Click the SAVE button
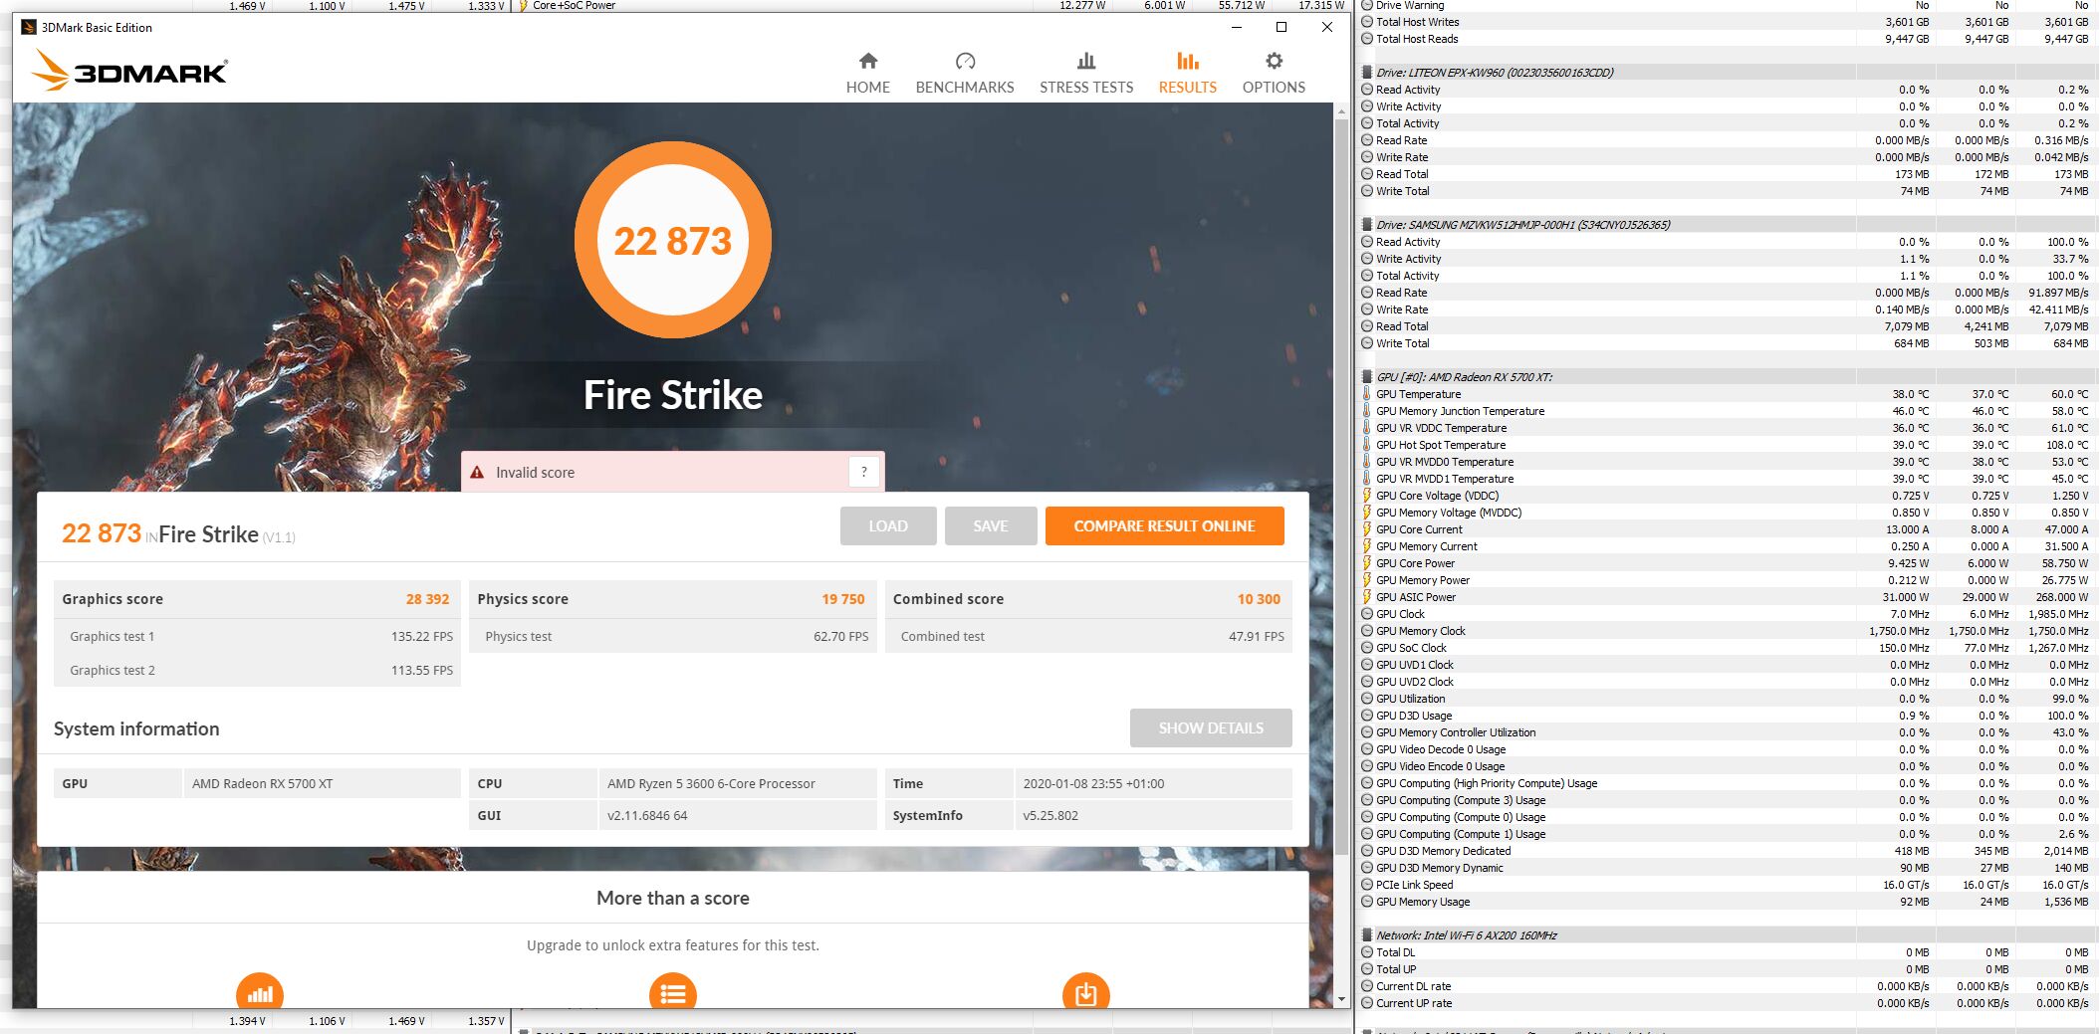Image resolution: width=2099 pixels, height=1034 pixels. 991,525
